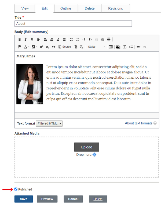Viewport: 161px width, 205px height.
Task: Open the Styles dropdown
Action: tap(96, 47)
